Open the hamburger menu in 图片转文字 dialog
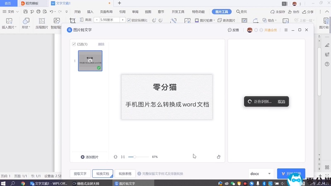The width and height of the screenshot is (331, 186). pos(286,30)
